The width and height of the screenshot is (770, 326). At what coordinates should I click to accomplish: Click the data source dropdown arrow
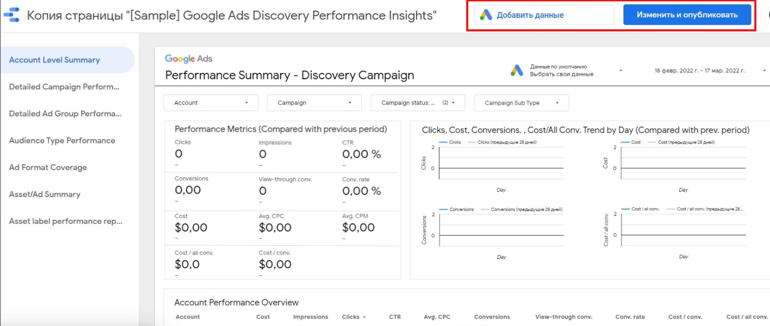(x=621, y=71)
